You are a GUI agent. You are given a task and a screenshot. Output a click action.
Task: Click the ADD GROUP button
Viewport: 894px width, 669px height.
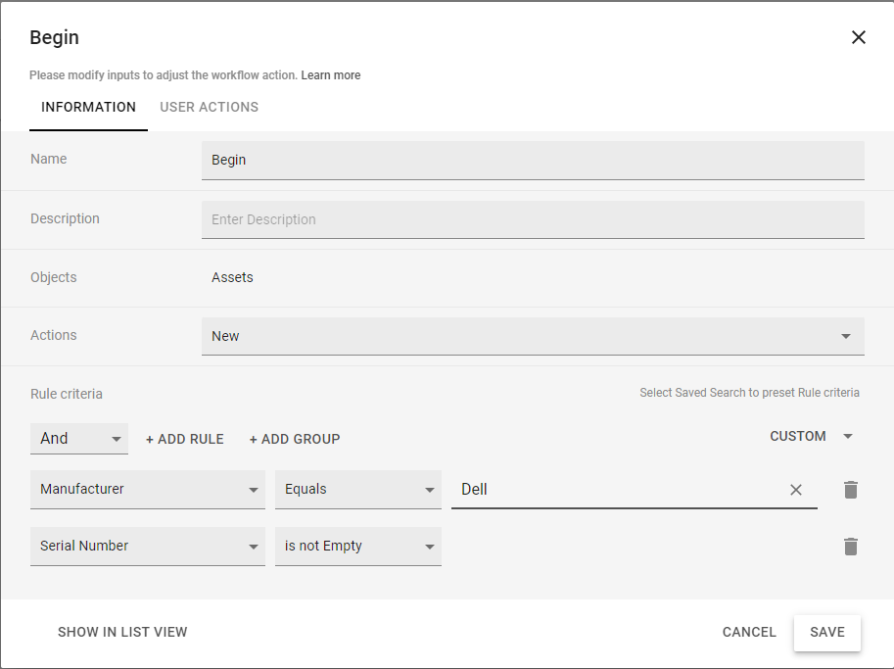click(294, 439)
